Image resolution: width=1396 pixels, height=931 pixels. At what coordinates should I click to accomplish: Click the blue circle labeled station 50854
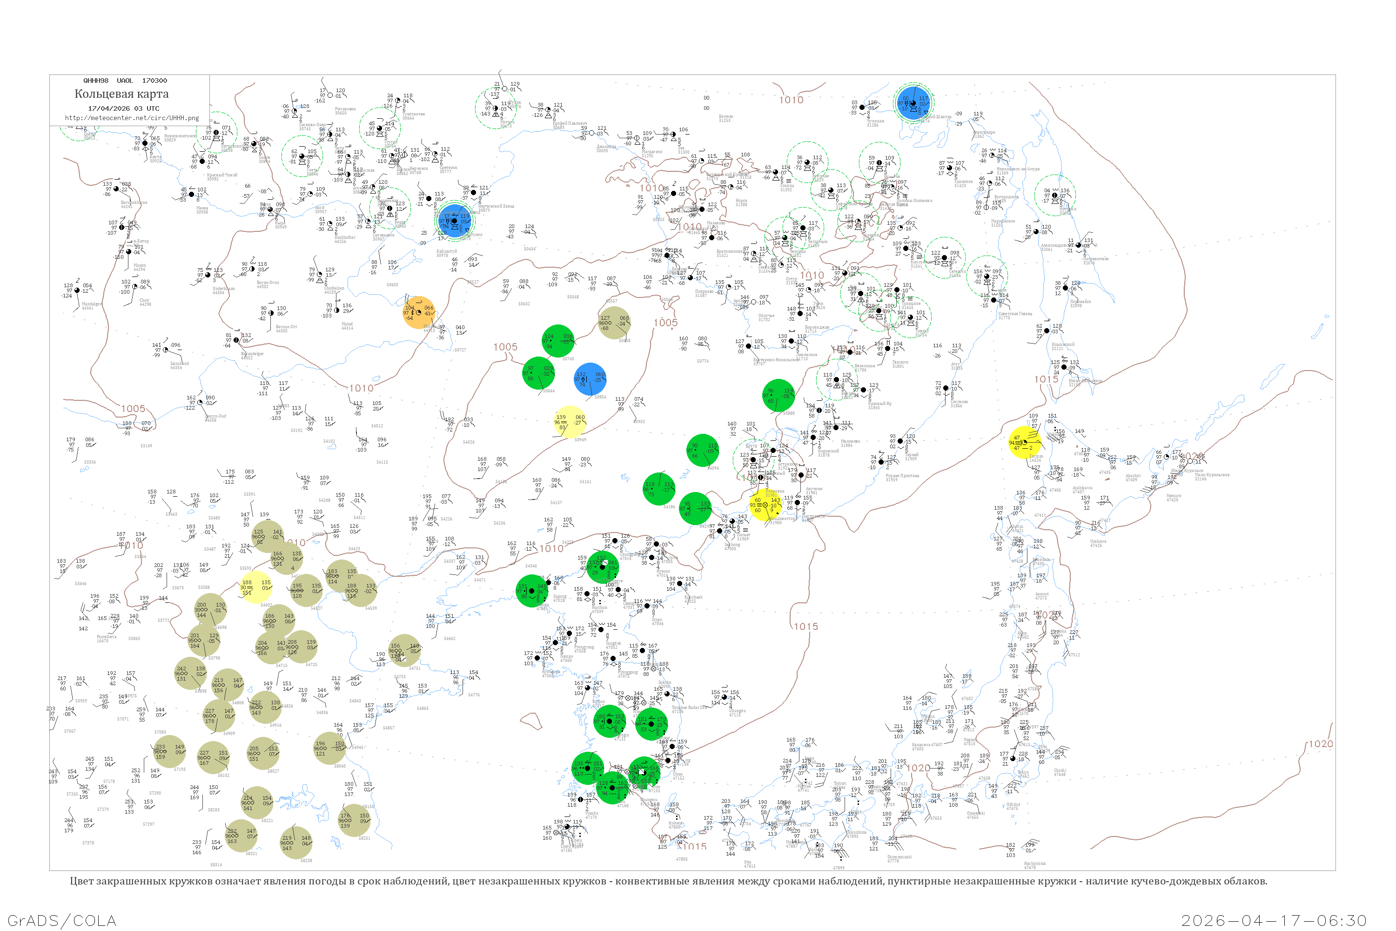(590, 379)
